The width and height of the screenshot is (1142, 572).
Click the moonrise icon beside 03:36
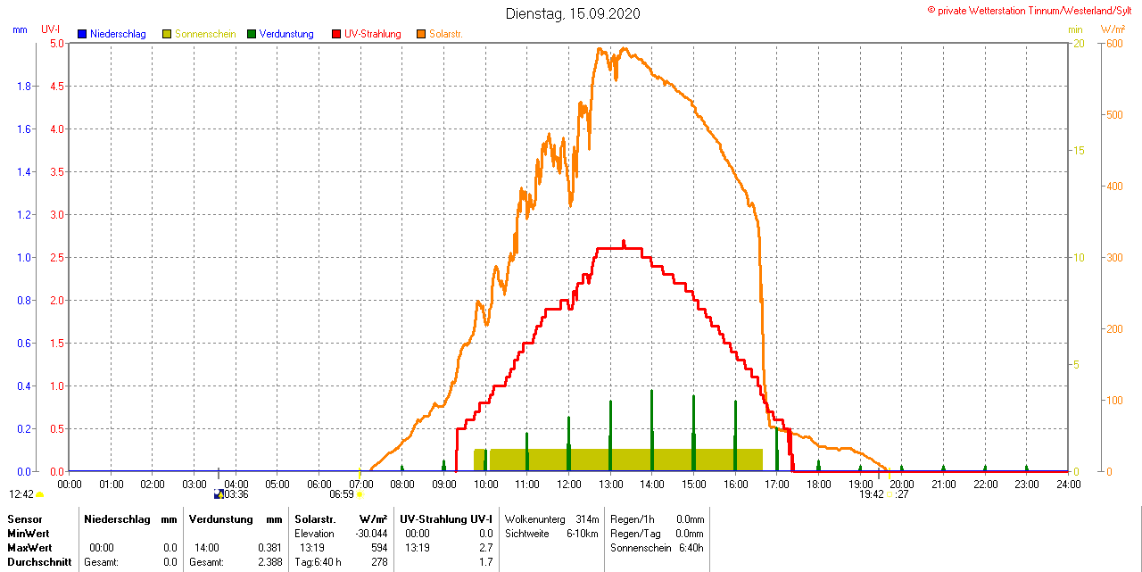click(x=218, y=493)
